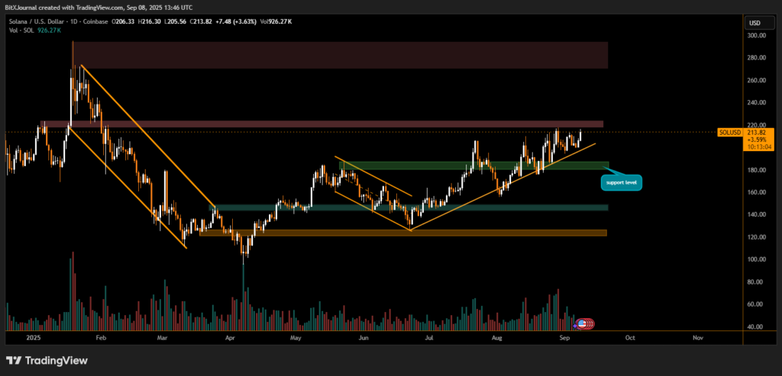Open the USD currency selector
This screenshot has width=782, height=376.
click(x=756, y=22)
